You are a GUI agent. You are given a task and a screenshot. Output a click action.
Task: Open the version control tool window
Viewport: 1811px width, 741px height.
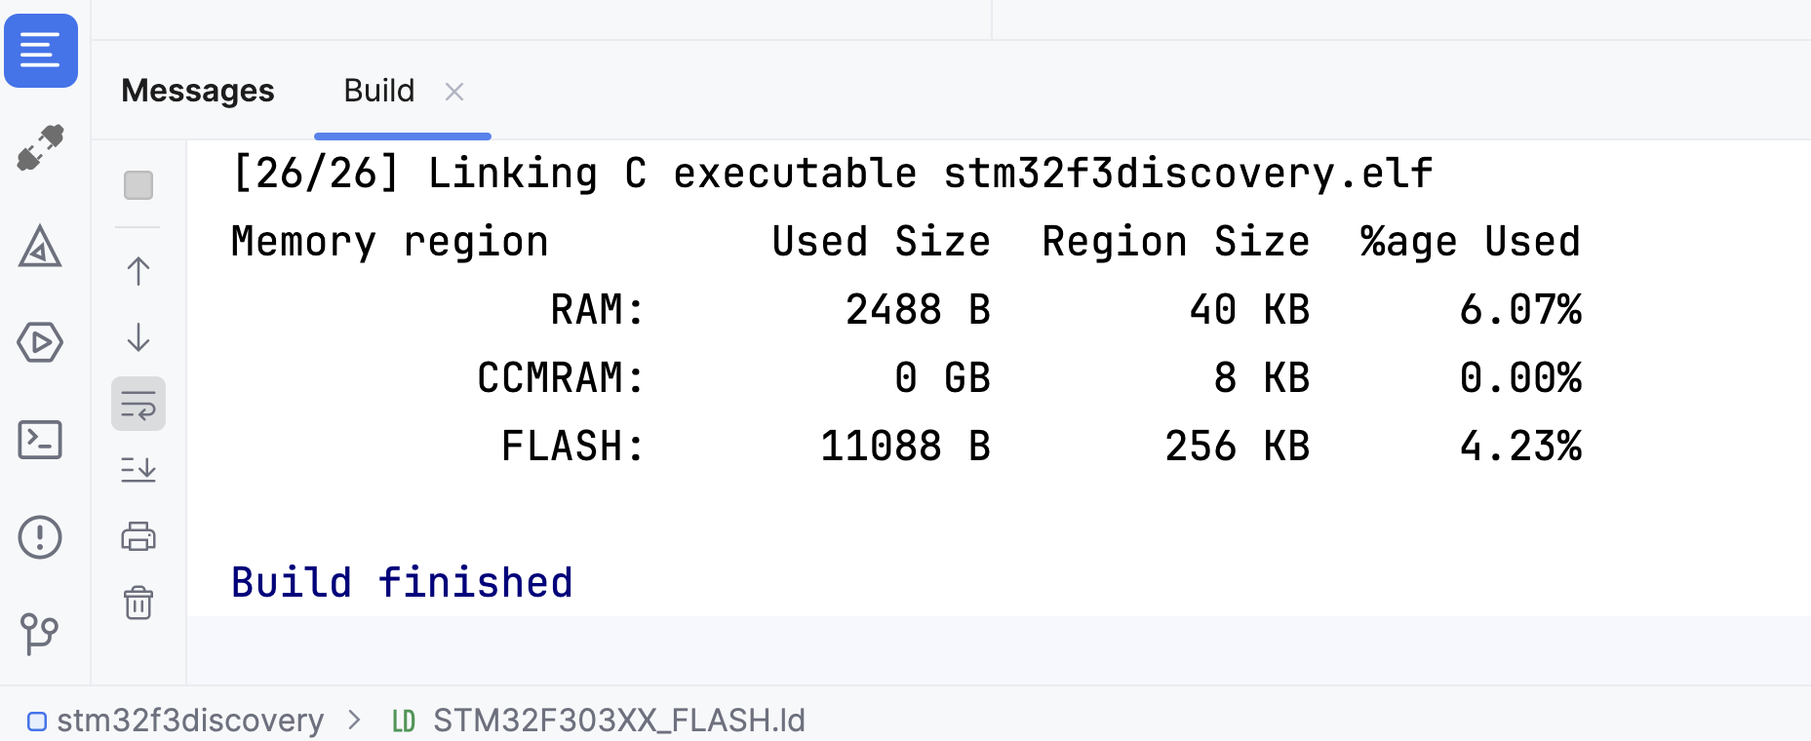[41, 635]
